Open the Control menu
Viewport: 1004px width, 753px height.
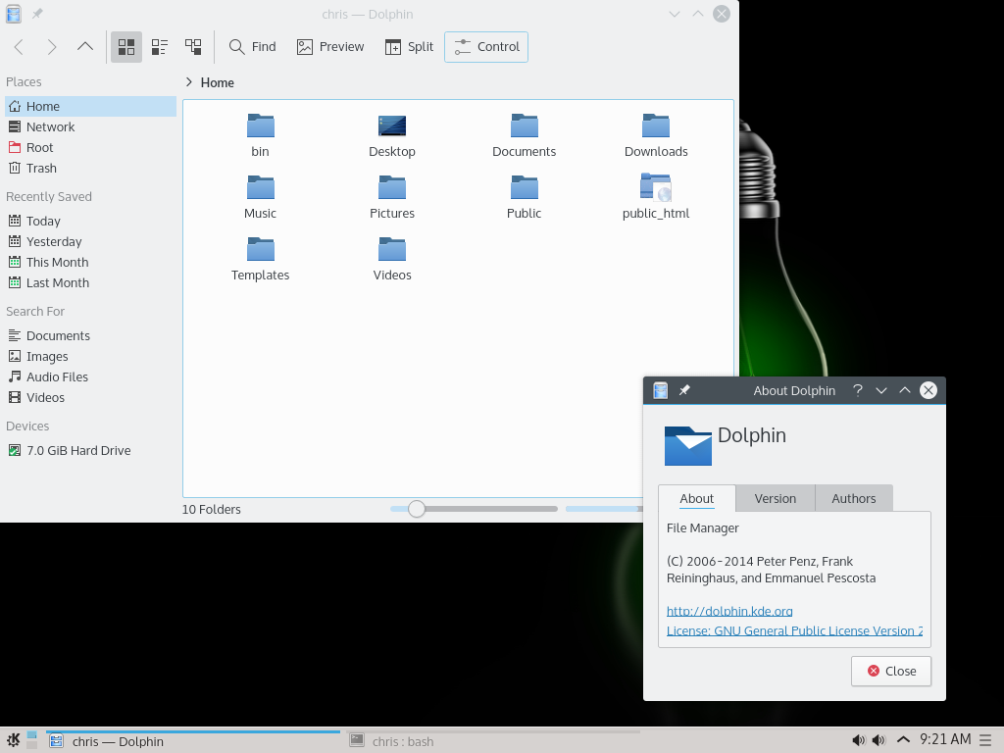(486, 47)
